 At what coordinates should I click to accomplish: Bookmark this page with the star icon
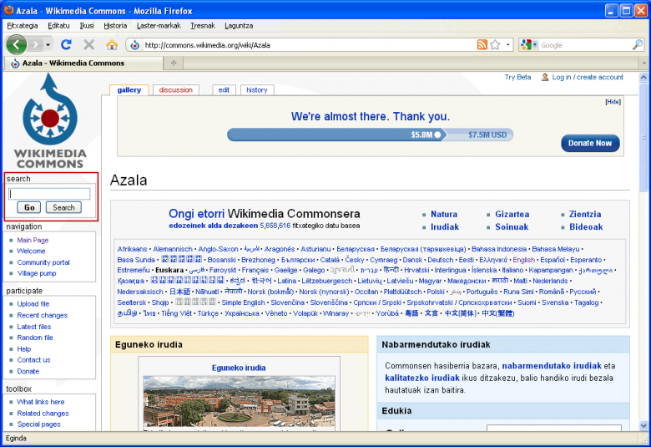point(495,44)
